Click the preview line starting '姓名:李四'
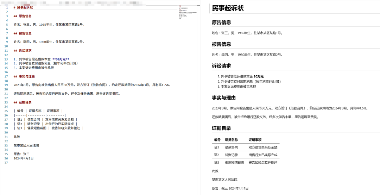 tap(247, 55)
